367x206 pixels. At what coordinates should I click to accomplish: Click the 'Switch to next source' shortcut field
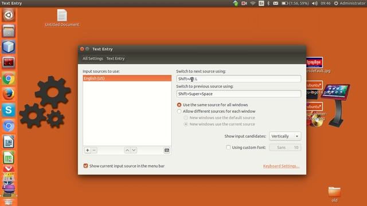point(239,79)
